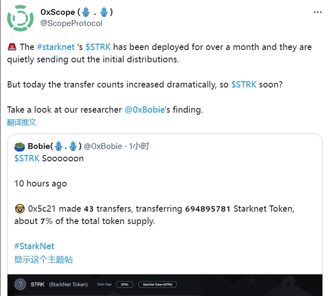Click the 0xScope display name
Screen dimensions: 332x296
tap(57, 12)
